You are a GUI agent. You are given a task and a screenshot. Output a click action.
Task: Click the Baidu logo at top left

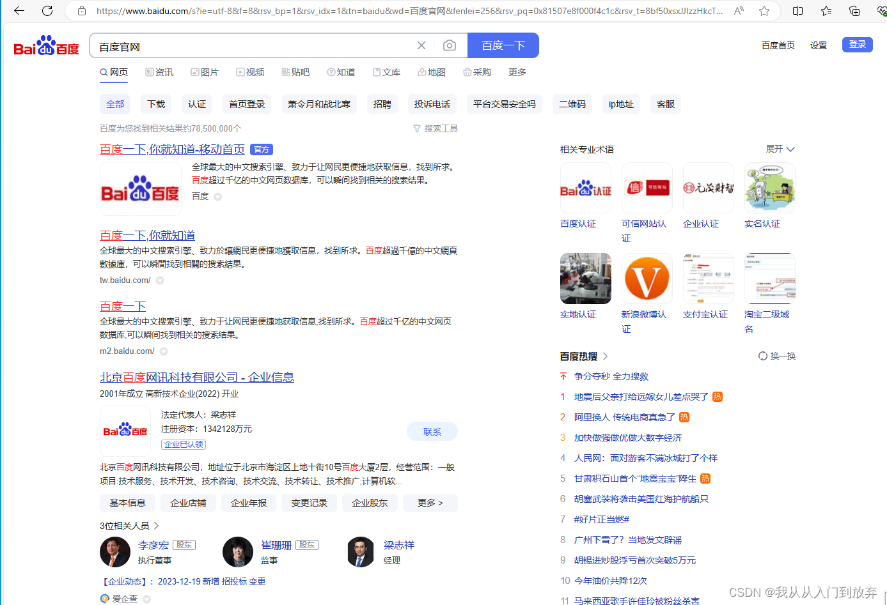(x=47, y=46)
